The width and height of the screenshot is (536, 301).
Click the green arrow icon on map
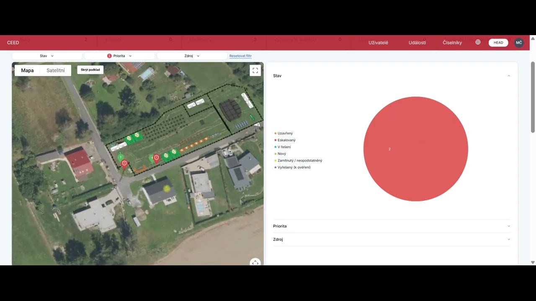coord(252,117)
